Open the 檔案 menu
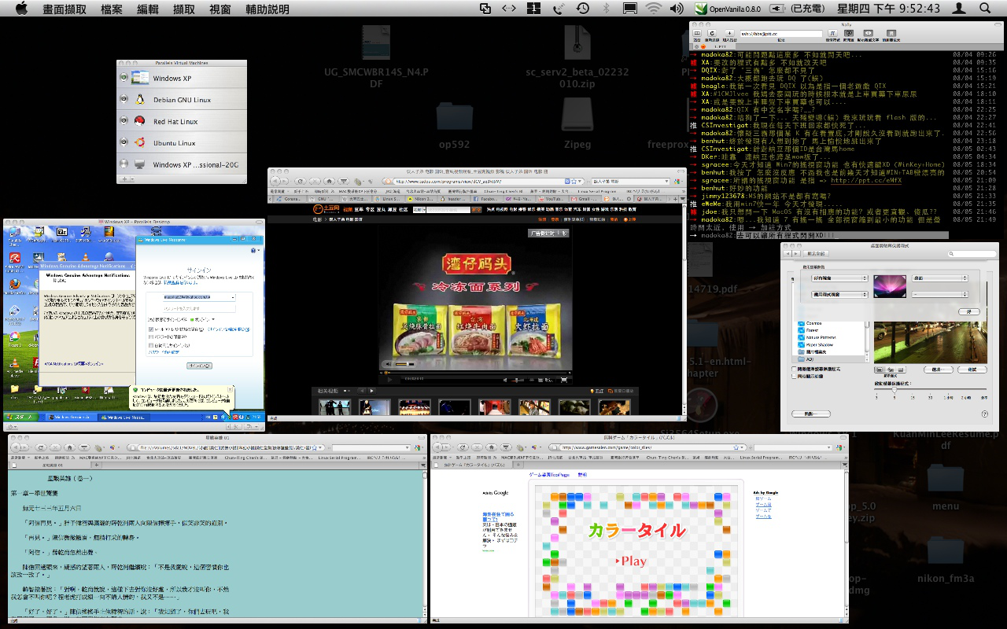This screenshot has width=1007, height=629. pos(116,8)
